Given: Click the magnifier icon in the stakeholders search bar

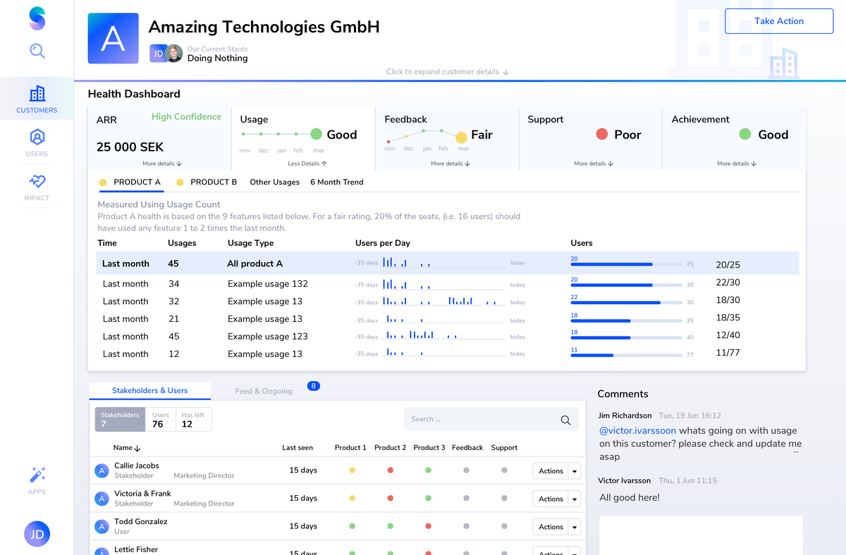Looking at the screenshot, I should click(x=565, y=419).
